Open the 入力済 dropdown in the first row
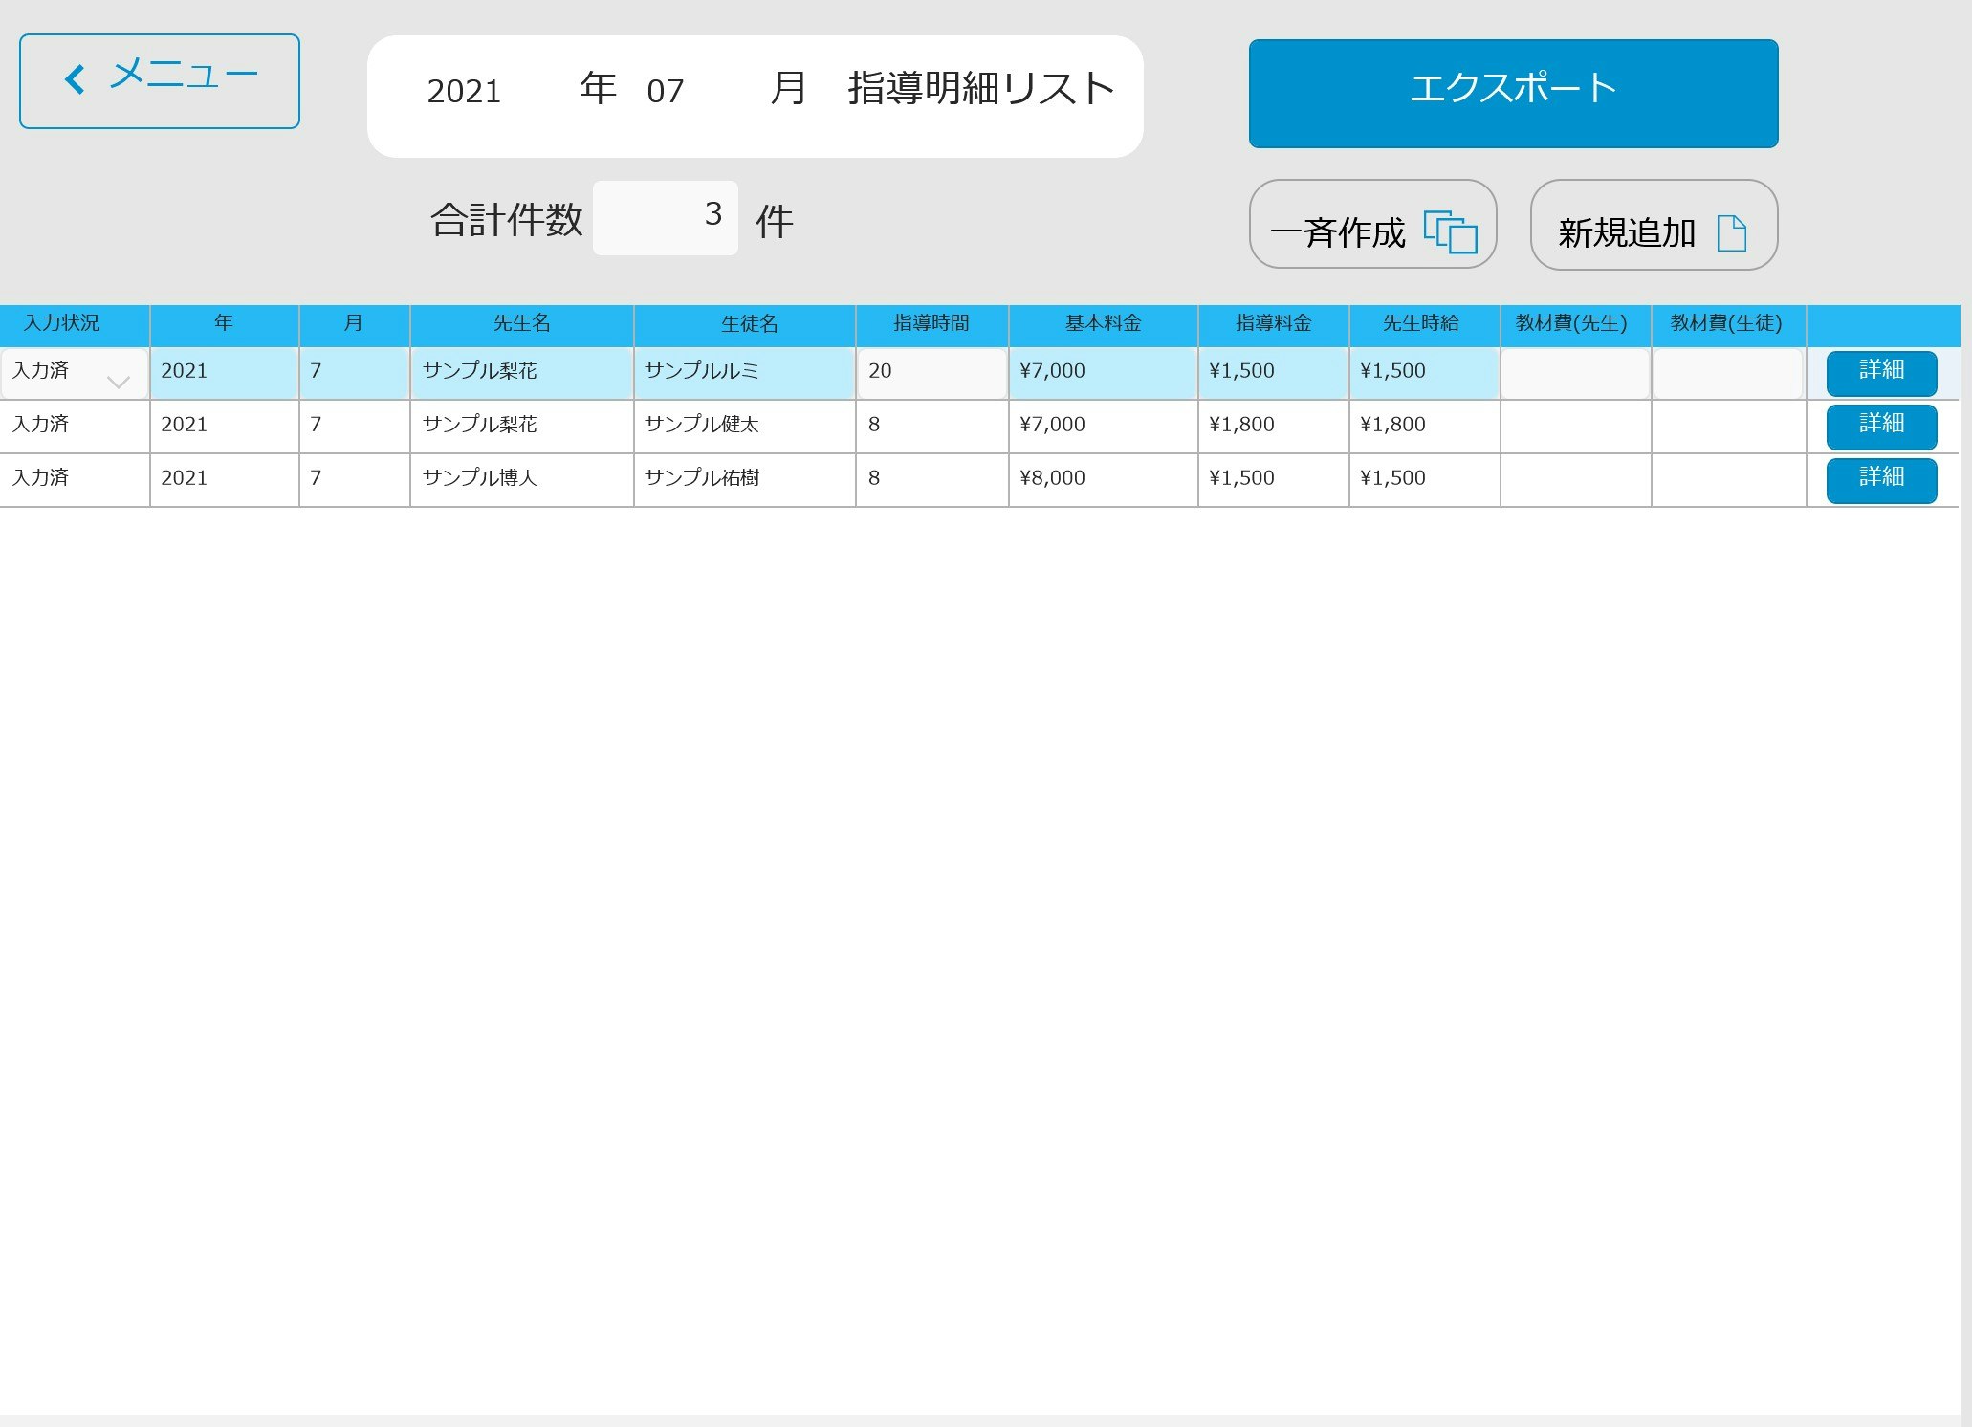This screenshot has height=1427, width=1972. click(x=118, y=382)
